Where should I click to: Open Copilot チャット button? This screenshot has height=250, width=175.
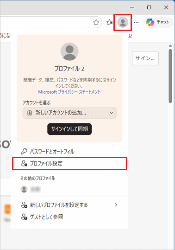click(158, 22)
